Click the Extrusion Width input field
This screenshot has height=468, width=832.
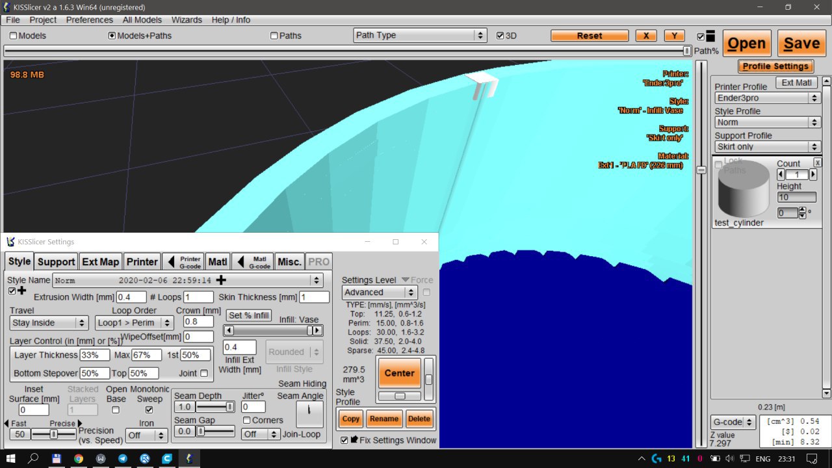pyautogui.click(x=131, y=297)
